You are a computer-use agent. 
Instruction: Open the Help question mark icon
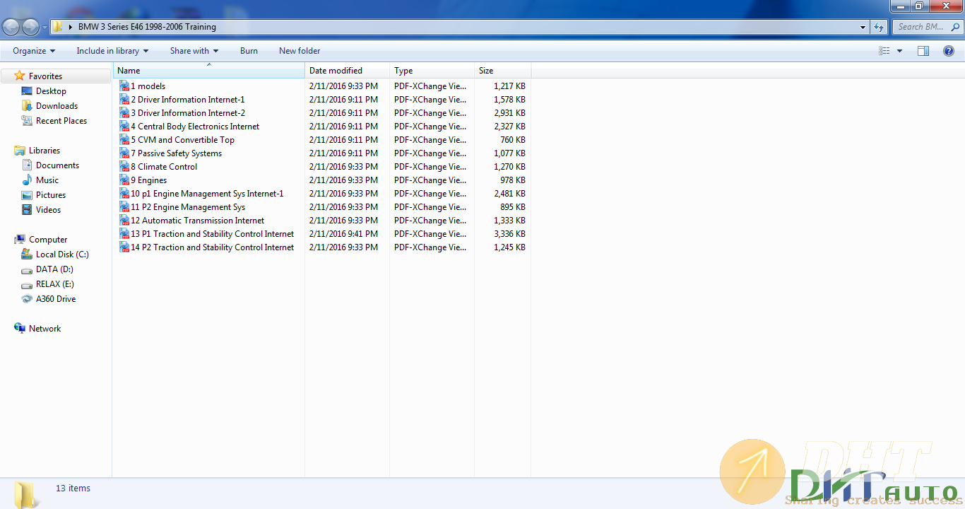(x=949, y=51)
